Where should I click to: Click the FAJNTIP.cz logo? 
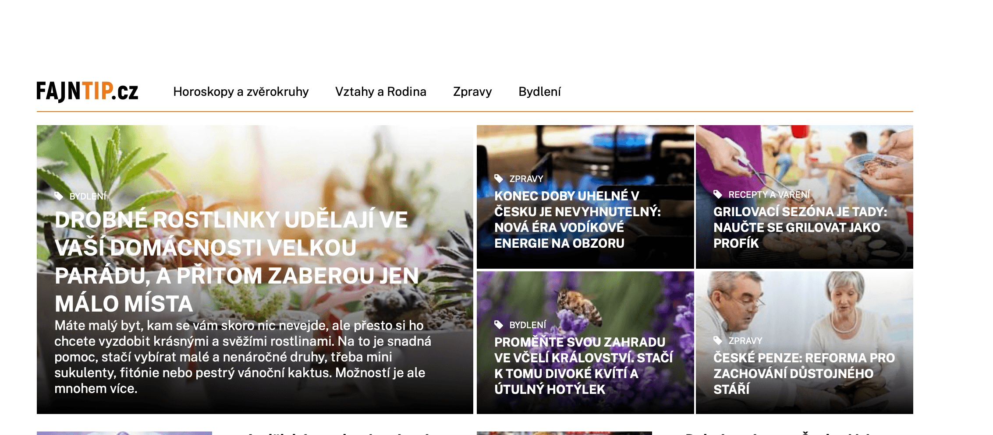pos(87,91)
